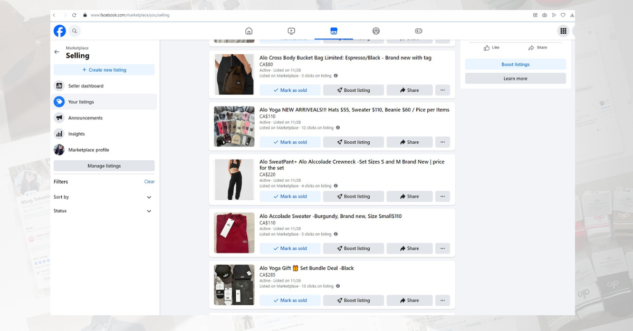The width and height of the screenshot is (633, 331).
Task: Click the browser download icon
Action: [572, 15]
